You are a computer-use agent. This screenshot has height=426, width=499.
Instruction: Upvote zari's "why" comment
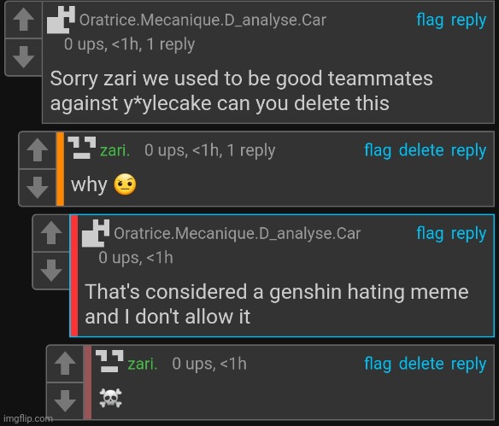click(x=38, y=150)
